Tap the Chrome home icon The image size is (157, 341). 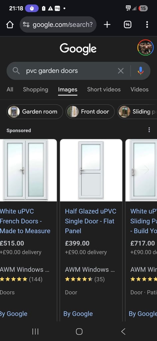click(10, 25)
